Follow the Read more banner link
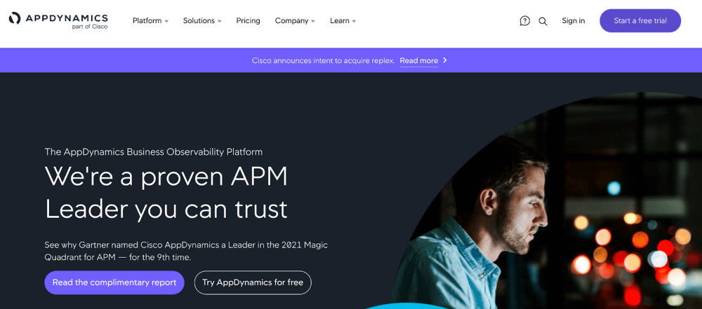702x309 pixels. [418, 60]
